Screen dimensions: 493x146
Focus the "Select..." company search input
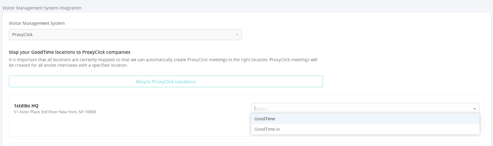[361, 109]
